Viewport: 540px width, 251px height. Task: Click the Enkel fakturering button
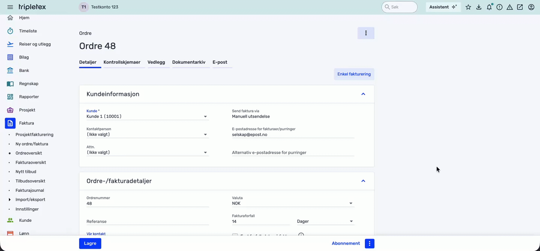[x=354, y=74]
